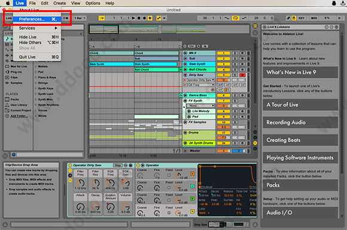The height and width of the screenshot is (230, 347).
Task: Open the FX Synth None chooser dropdown
Action: point(201,105)
